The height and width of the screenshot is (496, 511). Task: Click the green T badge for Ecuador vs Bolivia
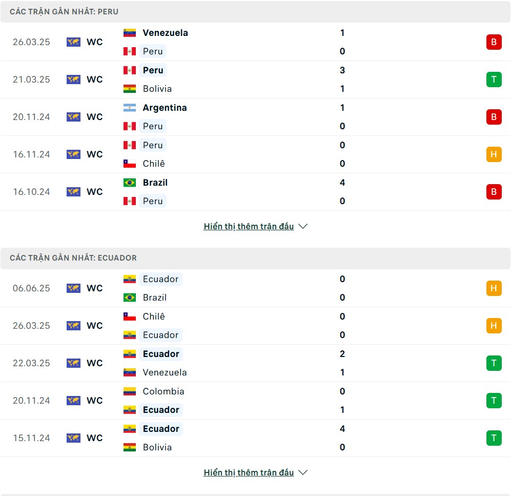click(x=494, y=438)
